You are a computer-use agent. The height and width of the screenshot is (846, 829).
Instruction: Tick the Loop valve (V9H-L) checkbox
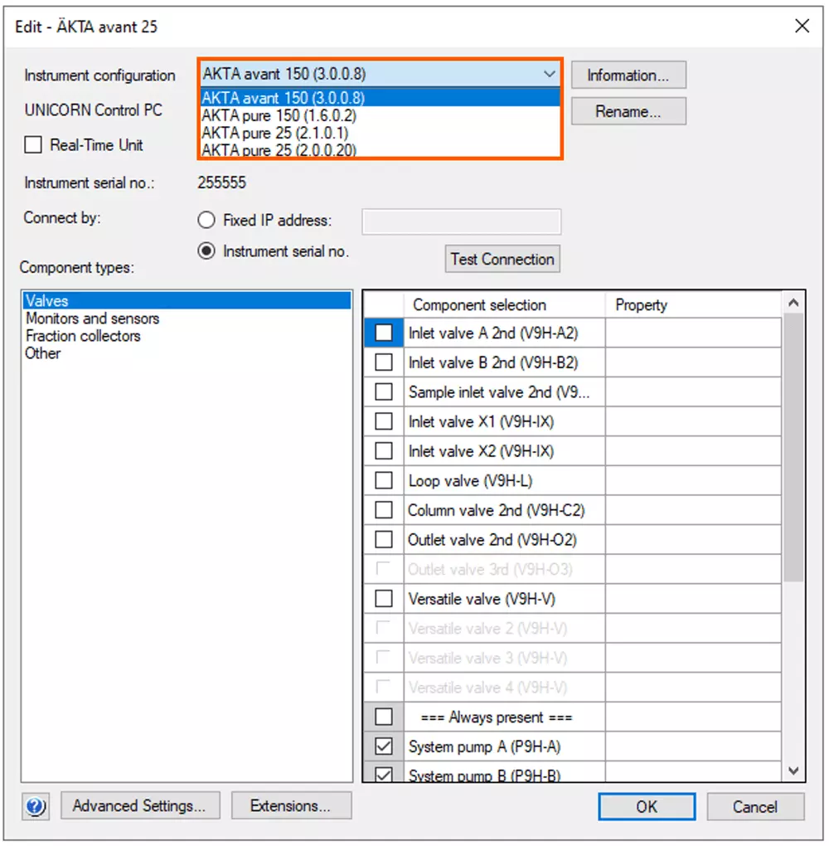384,481
